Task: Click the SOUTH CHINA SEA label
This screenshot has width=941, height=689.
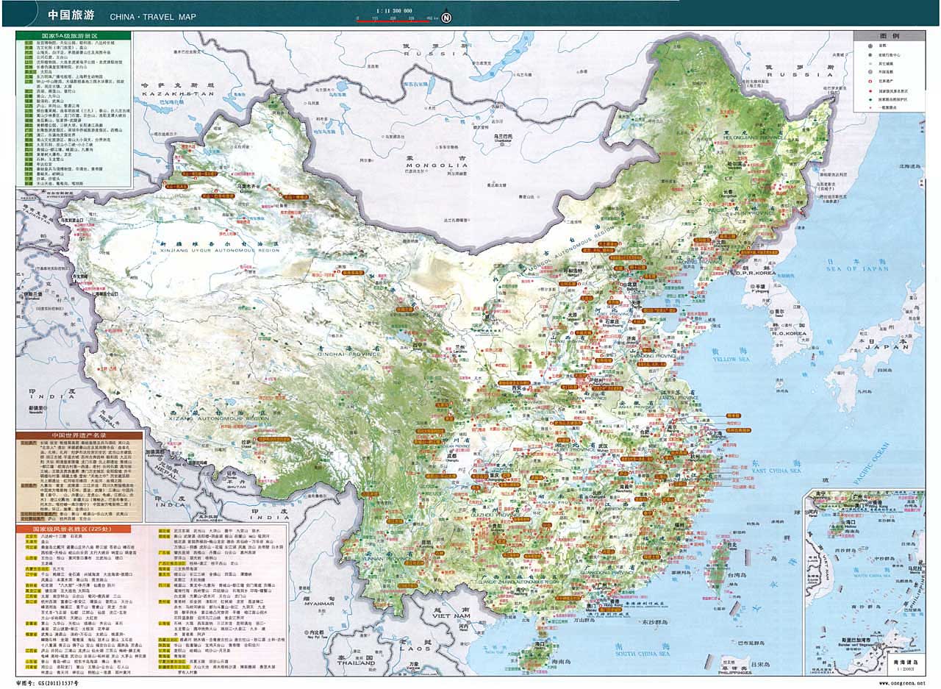Action: point(643,654)
